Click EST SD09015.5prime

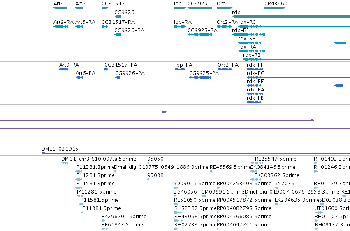click(176, 188)
